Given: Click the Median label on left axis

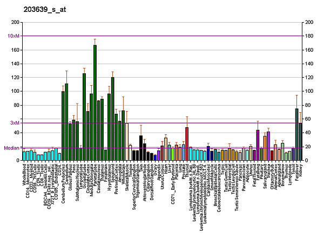Looking at the screenshot, I should [x=12, y=148].
